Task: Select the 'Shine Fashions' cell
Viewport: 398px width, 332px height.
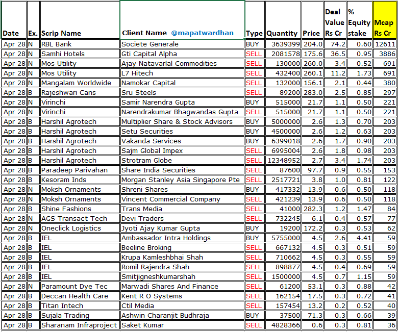Action: click(x=80, y=209)
